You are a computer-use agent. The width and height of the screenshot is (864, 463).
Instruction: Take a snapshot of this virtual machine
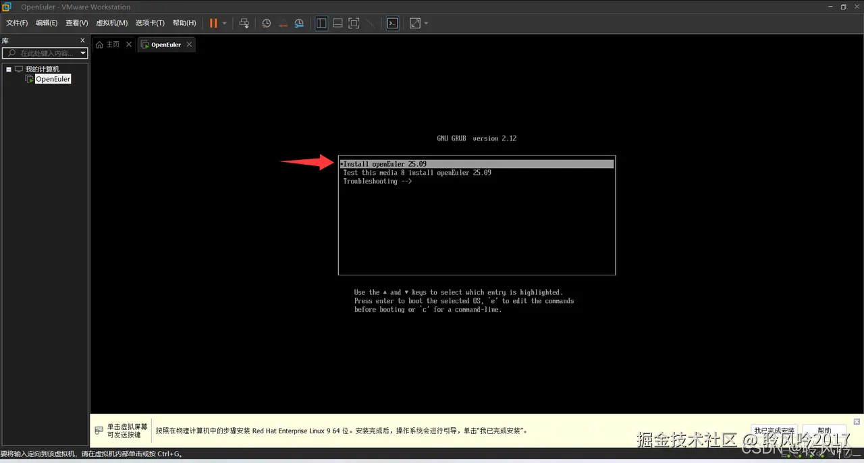(267, 23)
